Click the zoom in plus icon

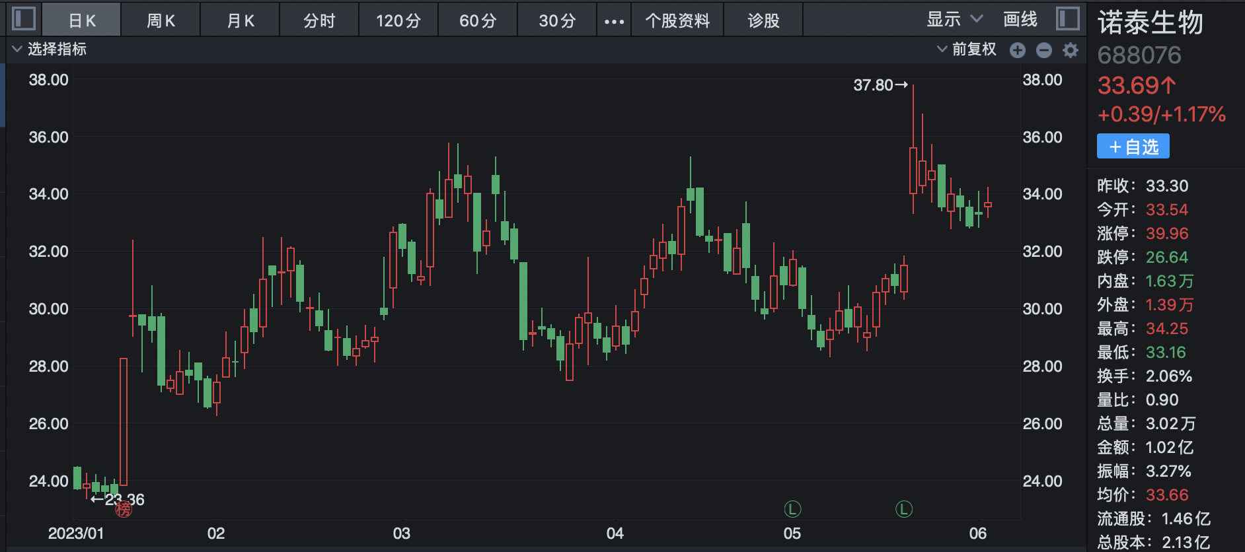coord(1018,50)
